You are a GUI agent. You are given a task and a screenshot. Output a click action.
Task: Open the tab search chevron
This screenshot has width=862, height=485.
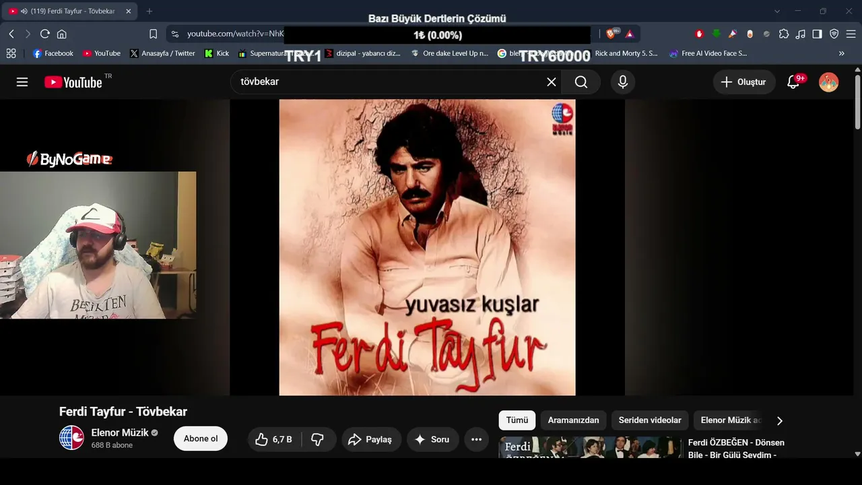click(x=777, y=11)
